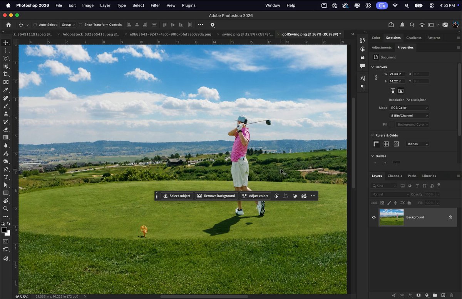Check Show Transform Controls
This screenshot has width=462, height=299.
[x=80, y=25]
